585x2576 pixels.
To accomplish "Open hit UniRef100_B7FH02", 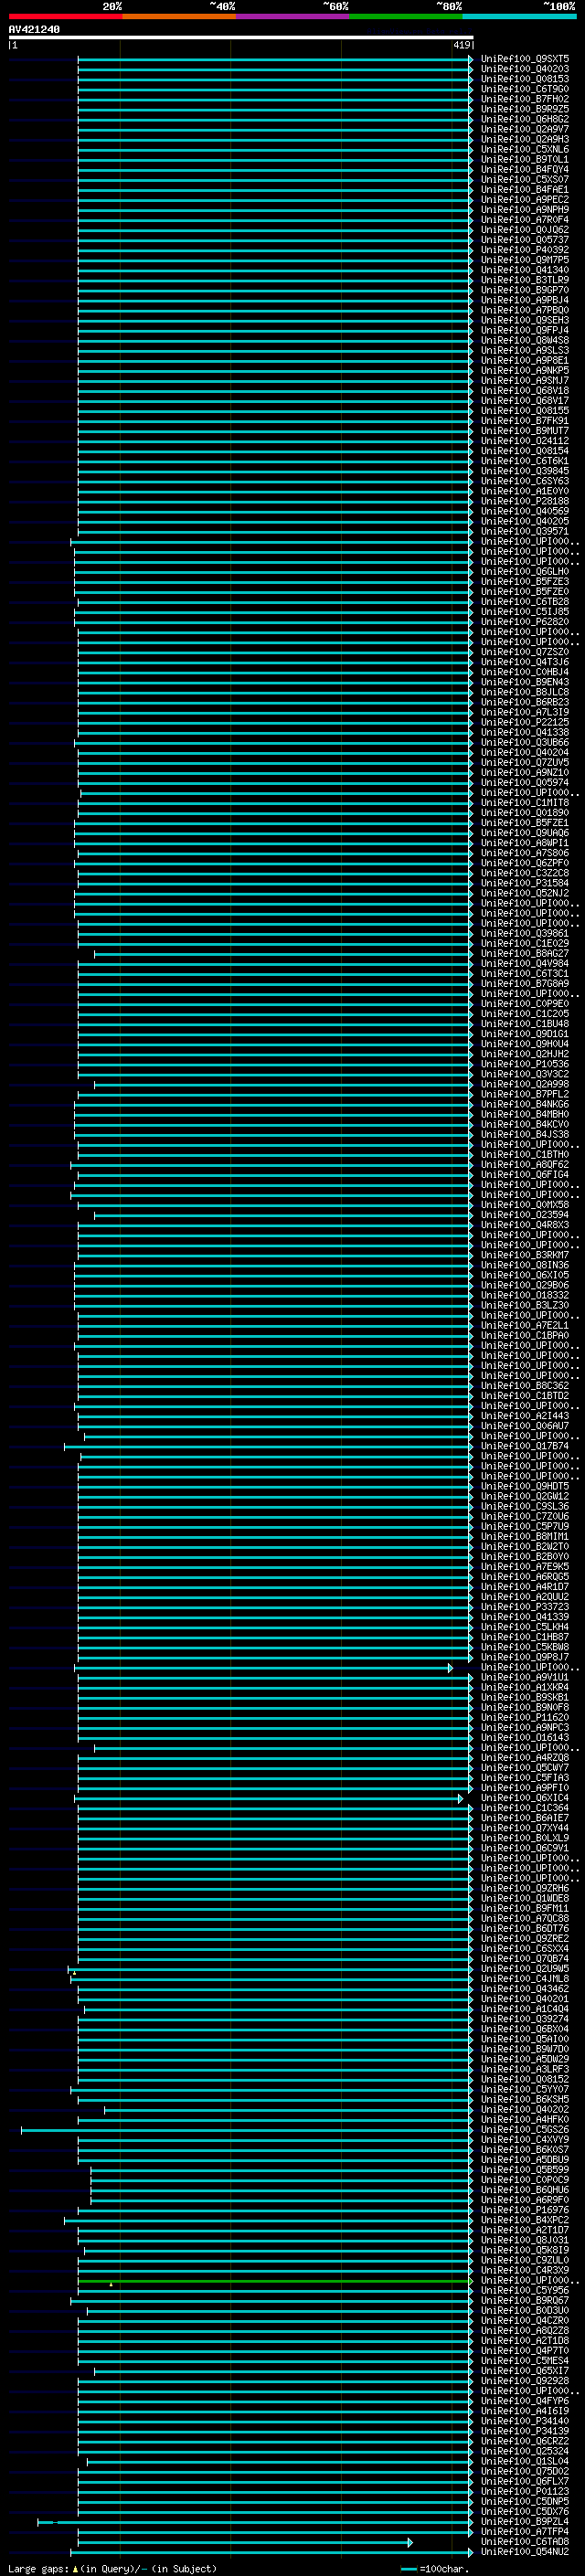I will coord(525,99).
